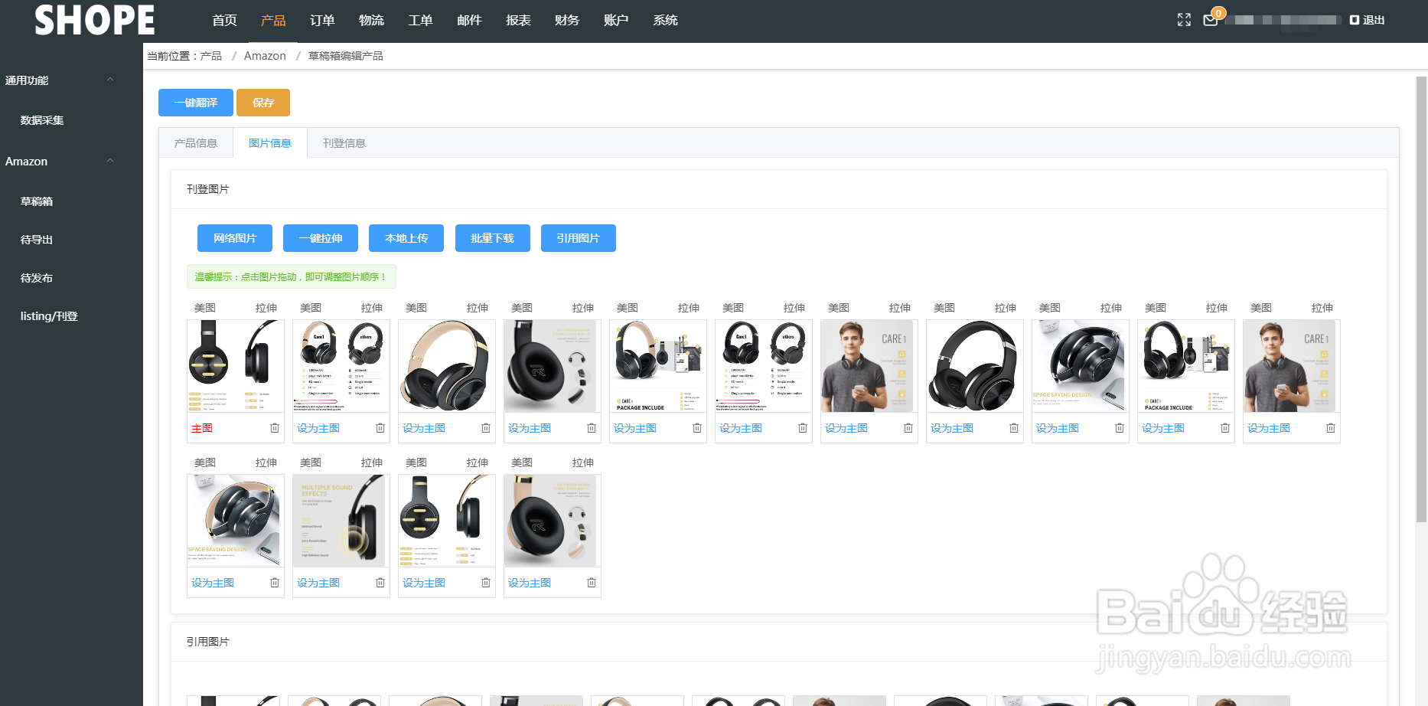Click trash icon of second image in first row
The height and width of the screenshot is (706, 1428).
pos(380,428)
